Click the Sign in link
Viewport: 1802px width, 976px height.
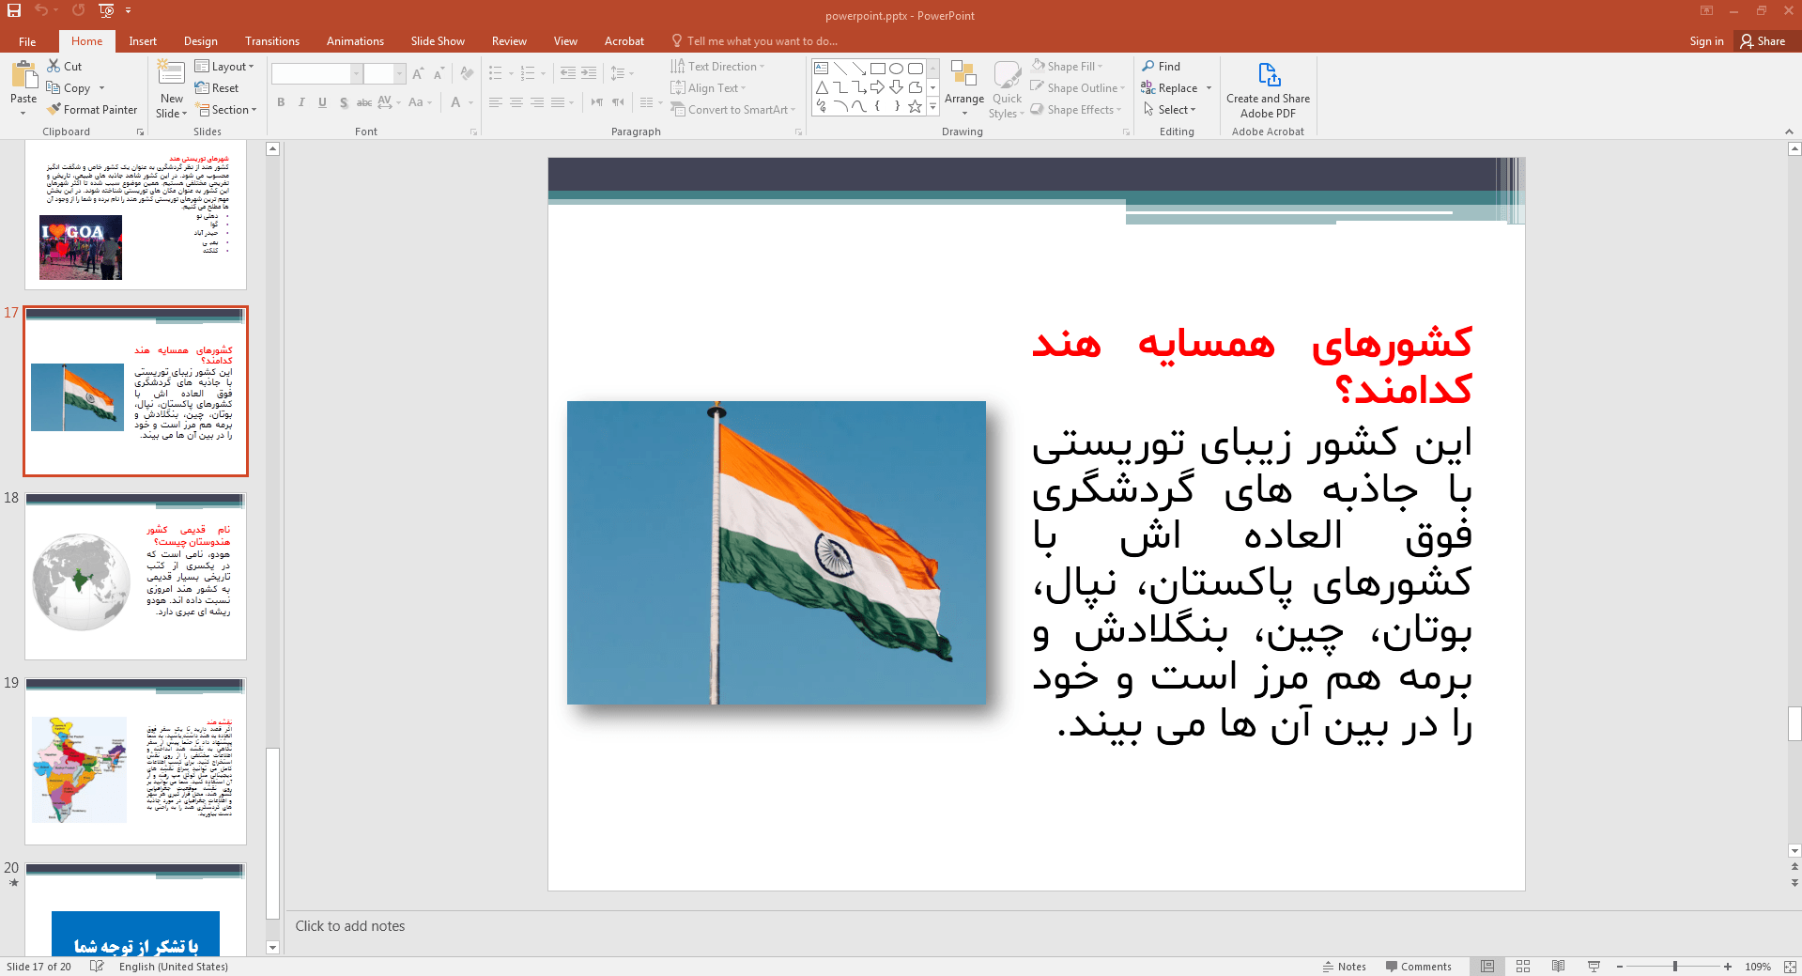click(1706, 41)
